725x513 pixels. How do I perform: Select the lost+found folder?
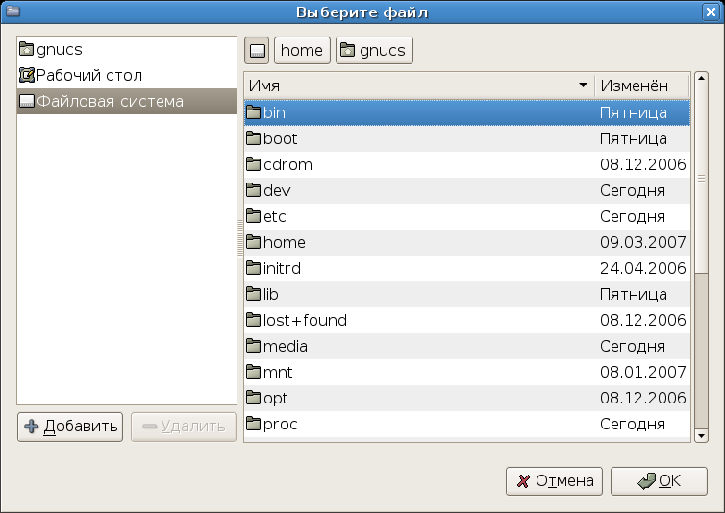point(305,321)
